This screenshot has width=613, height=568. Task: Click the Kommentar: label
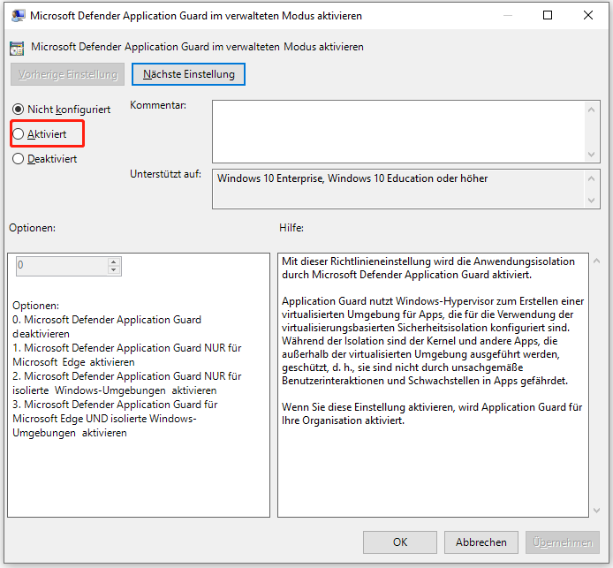[158, 105]
